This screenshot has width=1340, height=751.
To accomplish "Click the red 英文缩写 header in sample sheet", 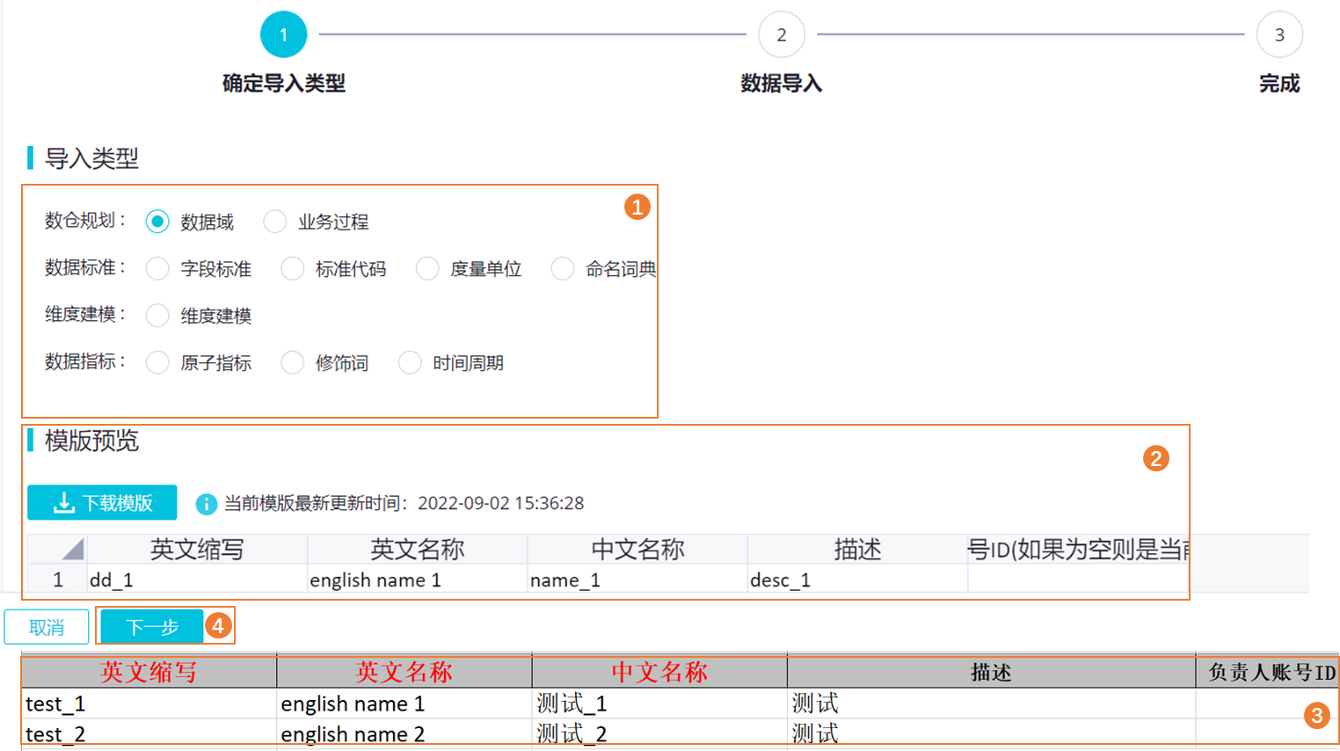I will tap(149, 672).
